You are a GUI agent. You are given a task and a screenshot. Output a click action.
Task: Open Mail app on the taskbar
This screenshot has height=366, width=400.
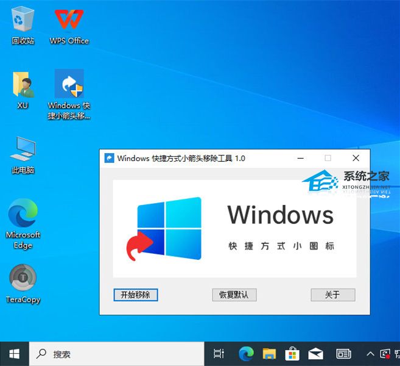315,354
